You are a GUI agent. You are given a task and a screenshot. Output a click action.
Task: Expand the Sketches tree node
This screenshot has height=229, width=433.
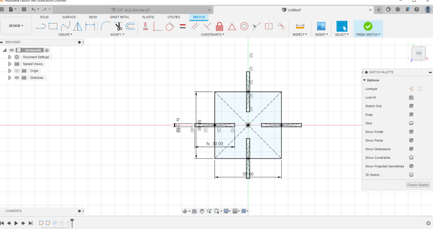tap(10, 78)
